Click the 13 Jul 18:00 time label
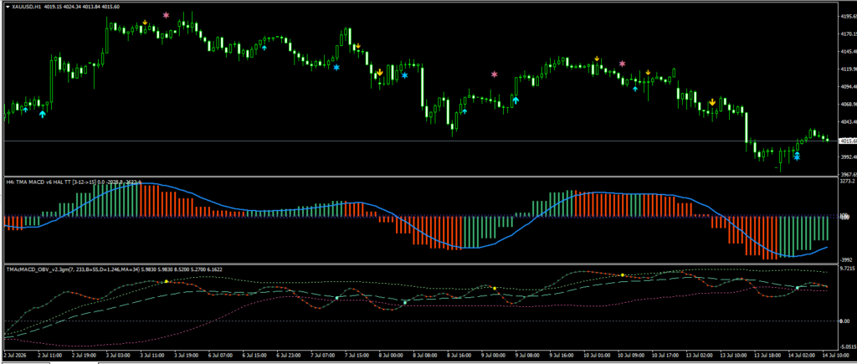 (x=768, y=354)
